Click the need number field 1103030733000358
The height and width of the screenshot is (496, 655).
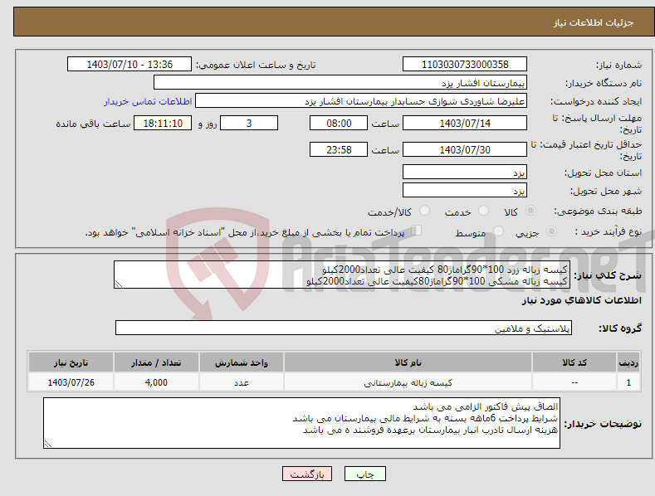465,65
